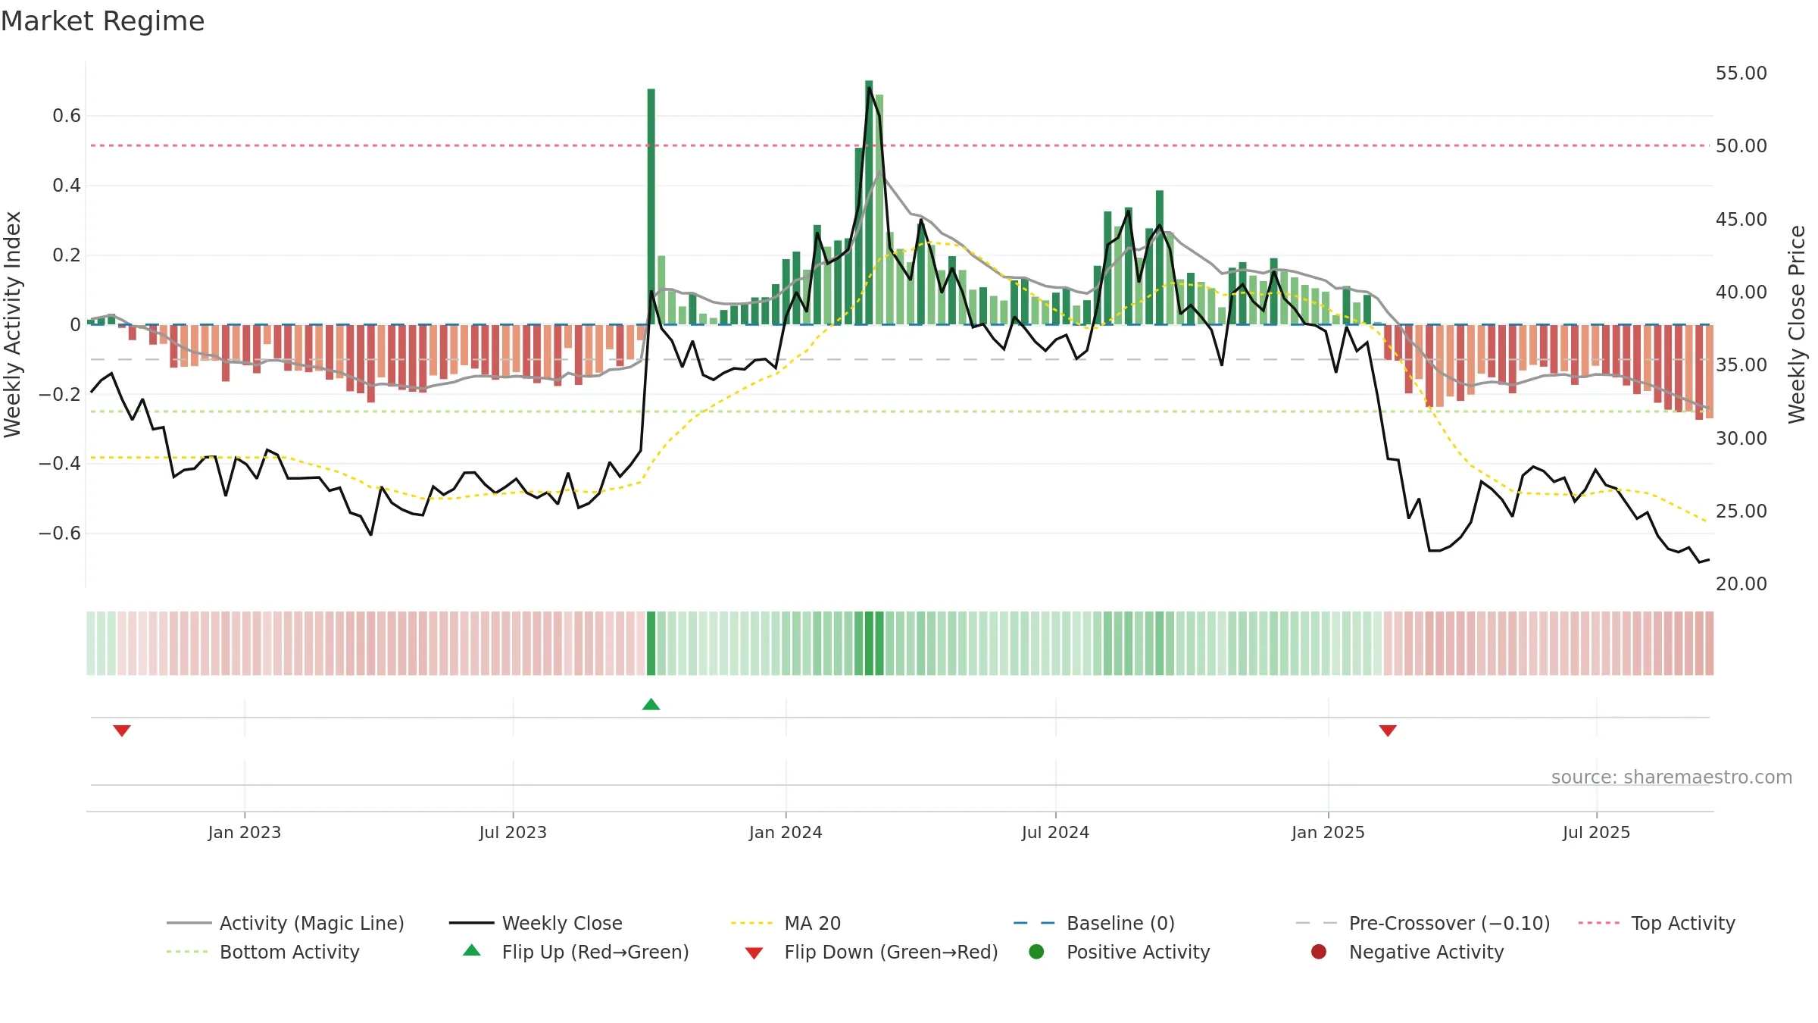
Task: Click Jan 2025 axis label
Action: 1328,833
